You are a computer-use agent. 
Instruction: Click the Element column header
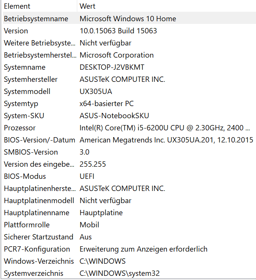[40, 6]
